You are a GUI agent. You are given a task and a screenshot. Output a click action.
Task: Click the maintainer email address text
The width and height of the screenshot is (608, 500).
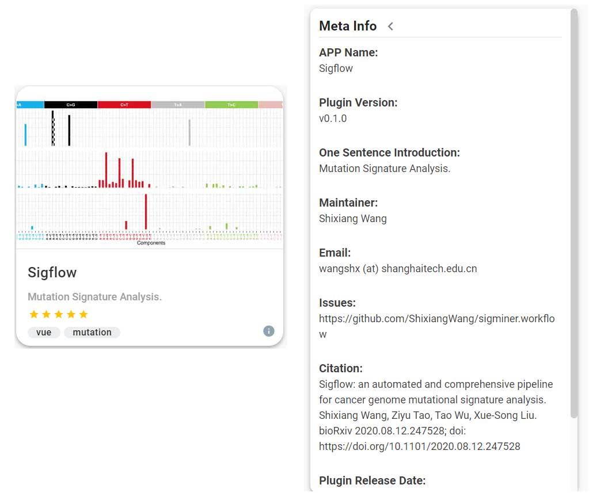click(x=397, y=269)
